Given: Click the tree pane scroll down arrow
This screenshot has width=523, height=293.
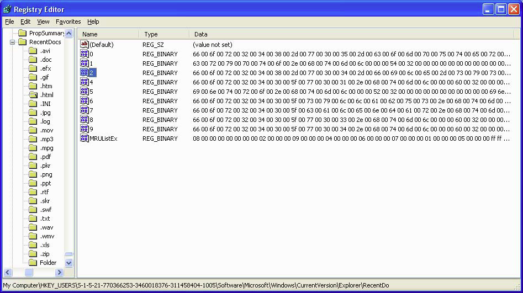Looking at the screenshot, I should [x=68, y=263].
